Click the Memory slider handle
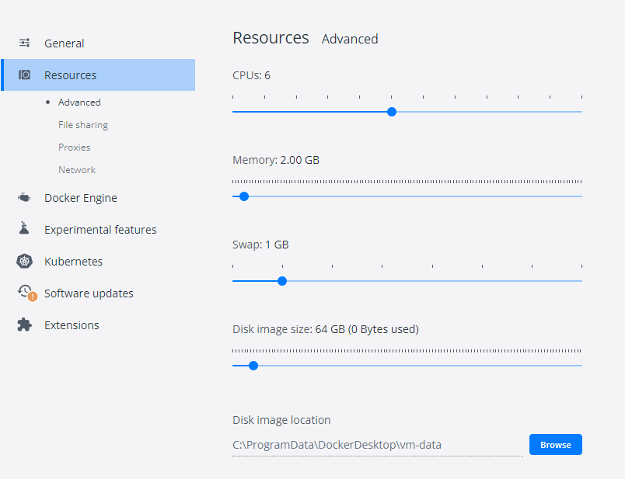 244,196
